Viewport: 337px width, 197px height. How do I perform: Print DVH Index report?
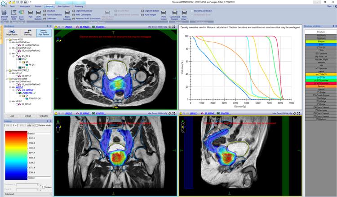50,18
